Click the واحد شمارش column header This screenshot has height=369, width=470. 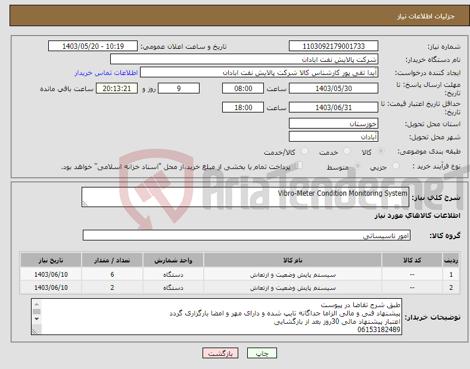pyautogui.click(x=173, y=260)
